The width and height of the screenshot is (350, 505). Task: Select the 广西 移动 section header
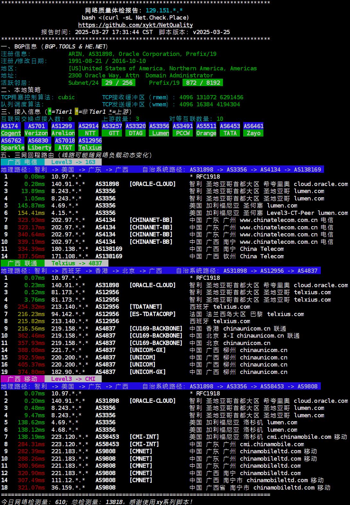(22, 379)
